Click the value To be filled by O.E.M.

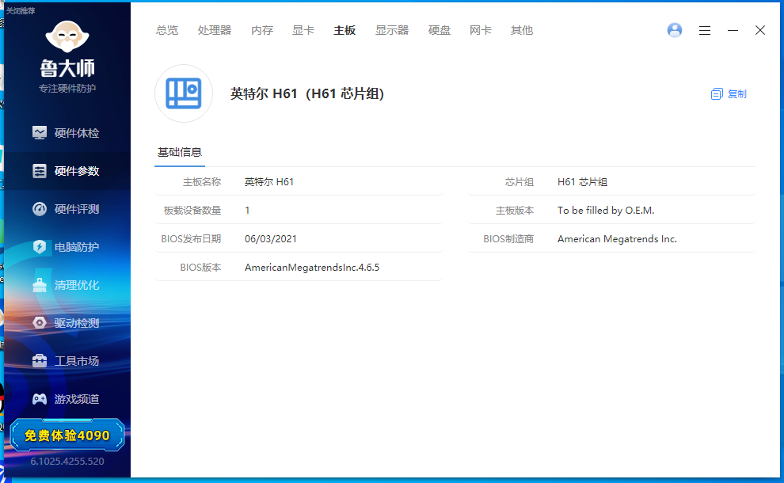click(606, 211)
